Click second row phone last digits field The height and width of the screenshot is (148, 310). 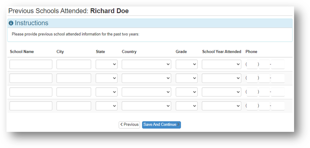[278, 78]
